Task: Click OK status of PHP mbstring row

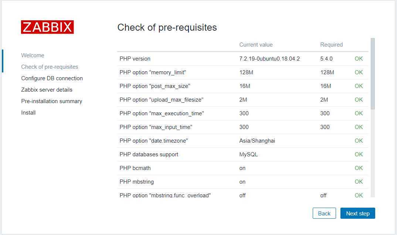Action: (x=359, y=182)
